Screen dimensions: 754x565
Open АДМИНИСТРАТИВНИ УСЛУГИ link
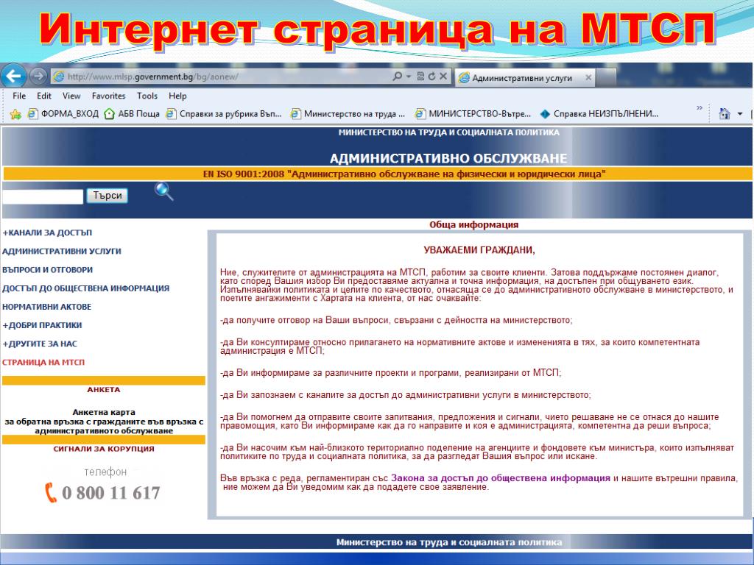tap(62, 252)
